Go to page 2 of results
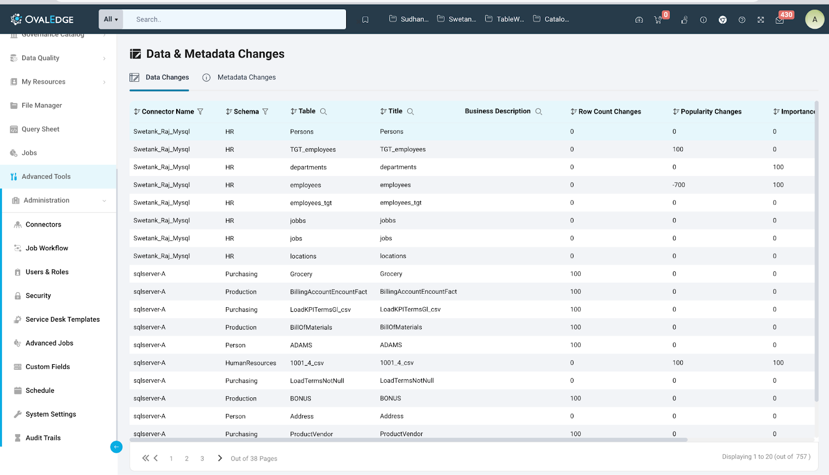Screen dimensions: 829x475 point(187,458)
